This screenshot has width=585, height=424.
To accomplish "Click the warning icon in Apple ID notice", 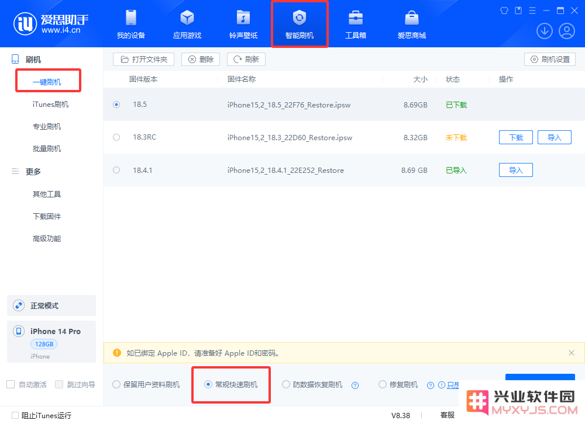I will [x=117, y=353].
